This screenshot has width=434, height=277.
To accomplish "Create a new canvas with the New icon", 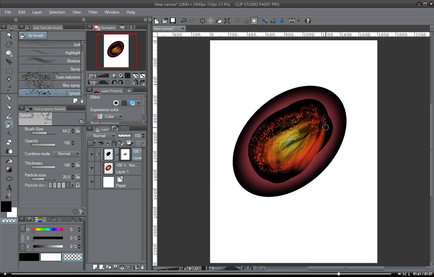I will (156, 21).
